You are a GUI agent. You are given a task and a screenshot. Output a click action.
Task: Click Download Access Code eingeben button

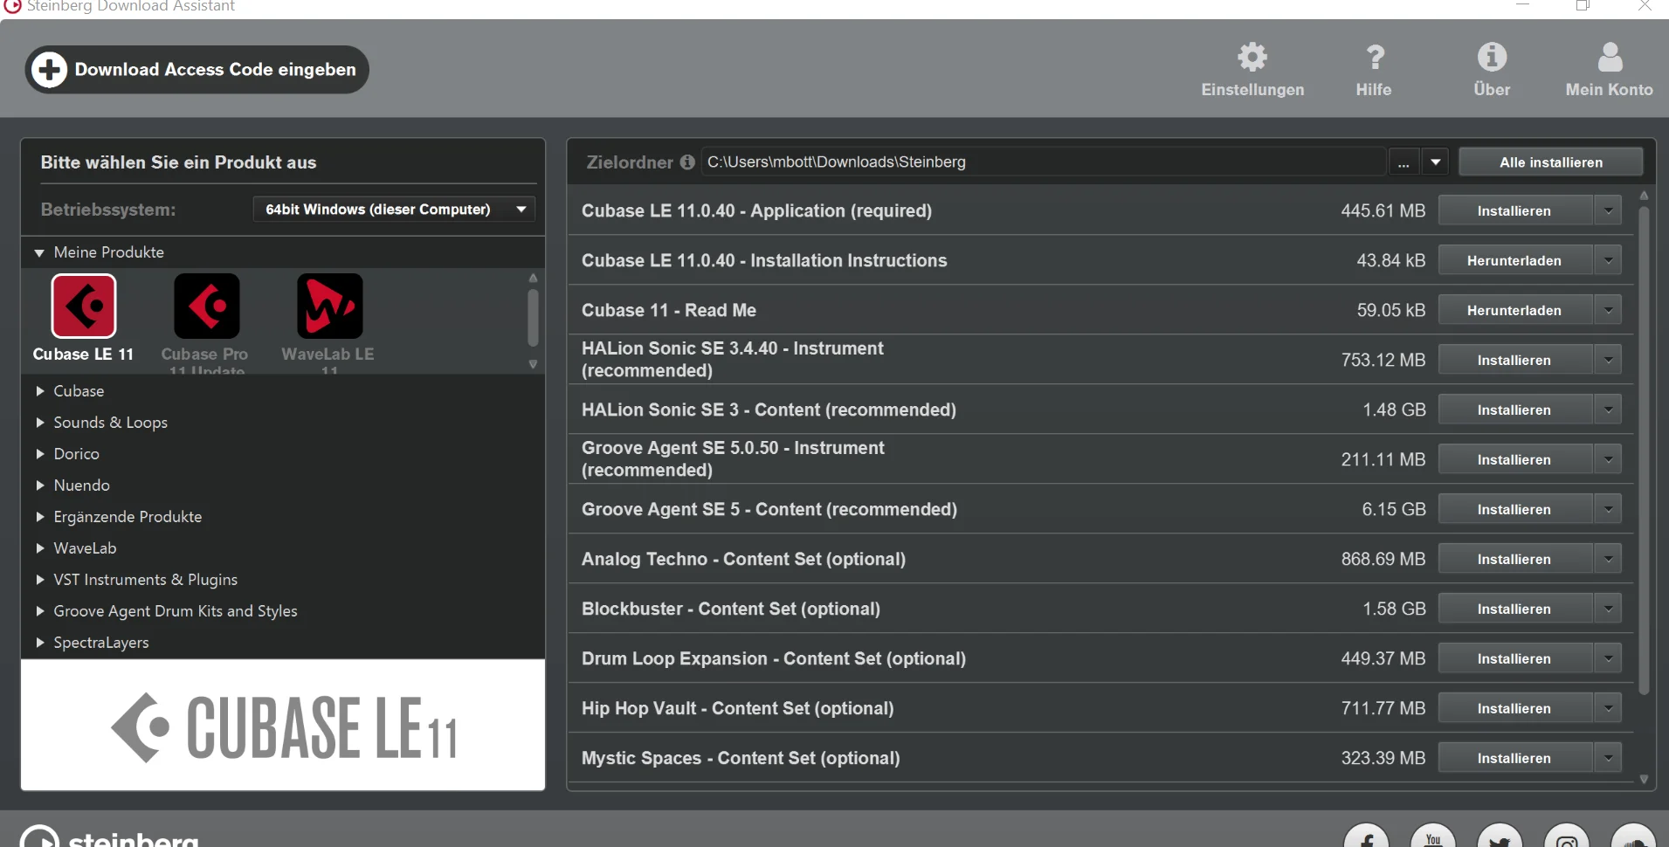pos(197,70)
